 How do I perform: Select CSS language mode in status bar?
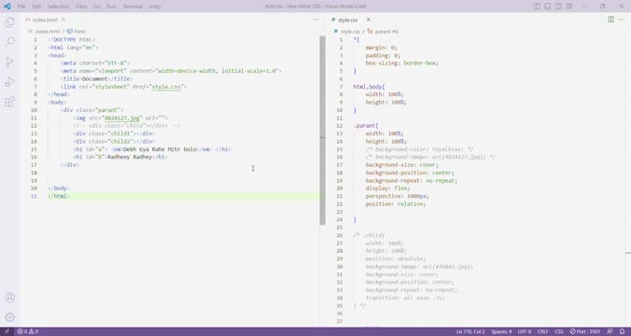coord(559,331)
